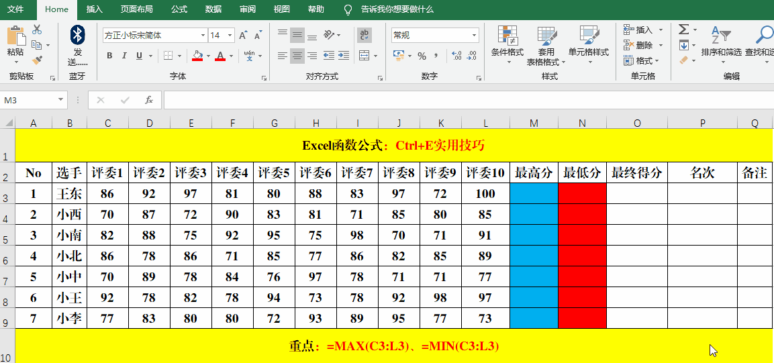Open the Name Box dropdown arrow
The height and width of the screenshot is (363, 774).
[62, 100]
